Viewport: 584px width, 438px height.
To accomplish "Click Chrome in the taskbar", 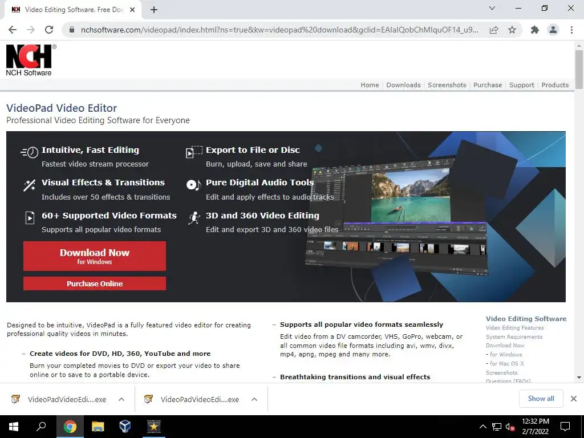I will [x=70, y=427].
